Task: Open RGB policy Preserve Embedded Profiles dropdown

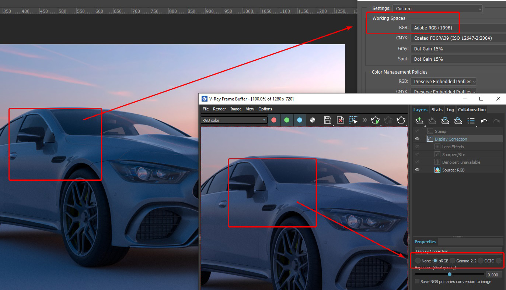Action: [444, 81]
